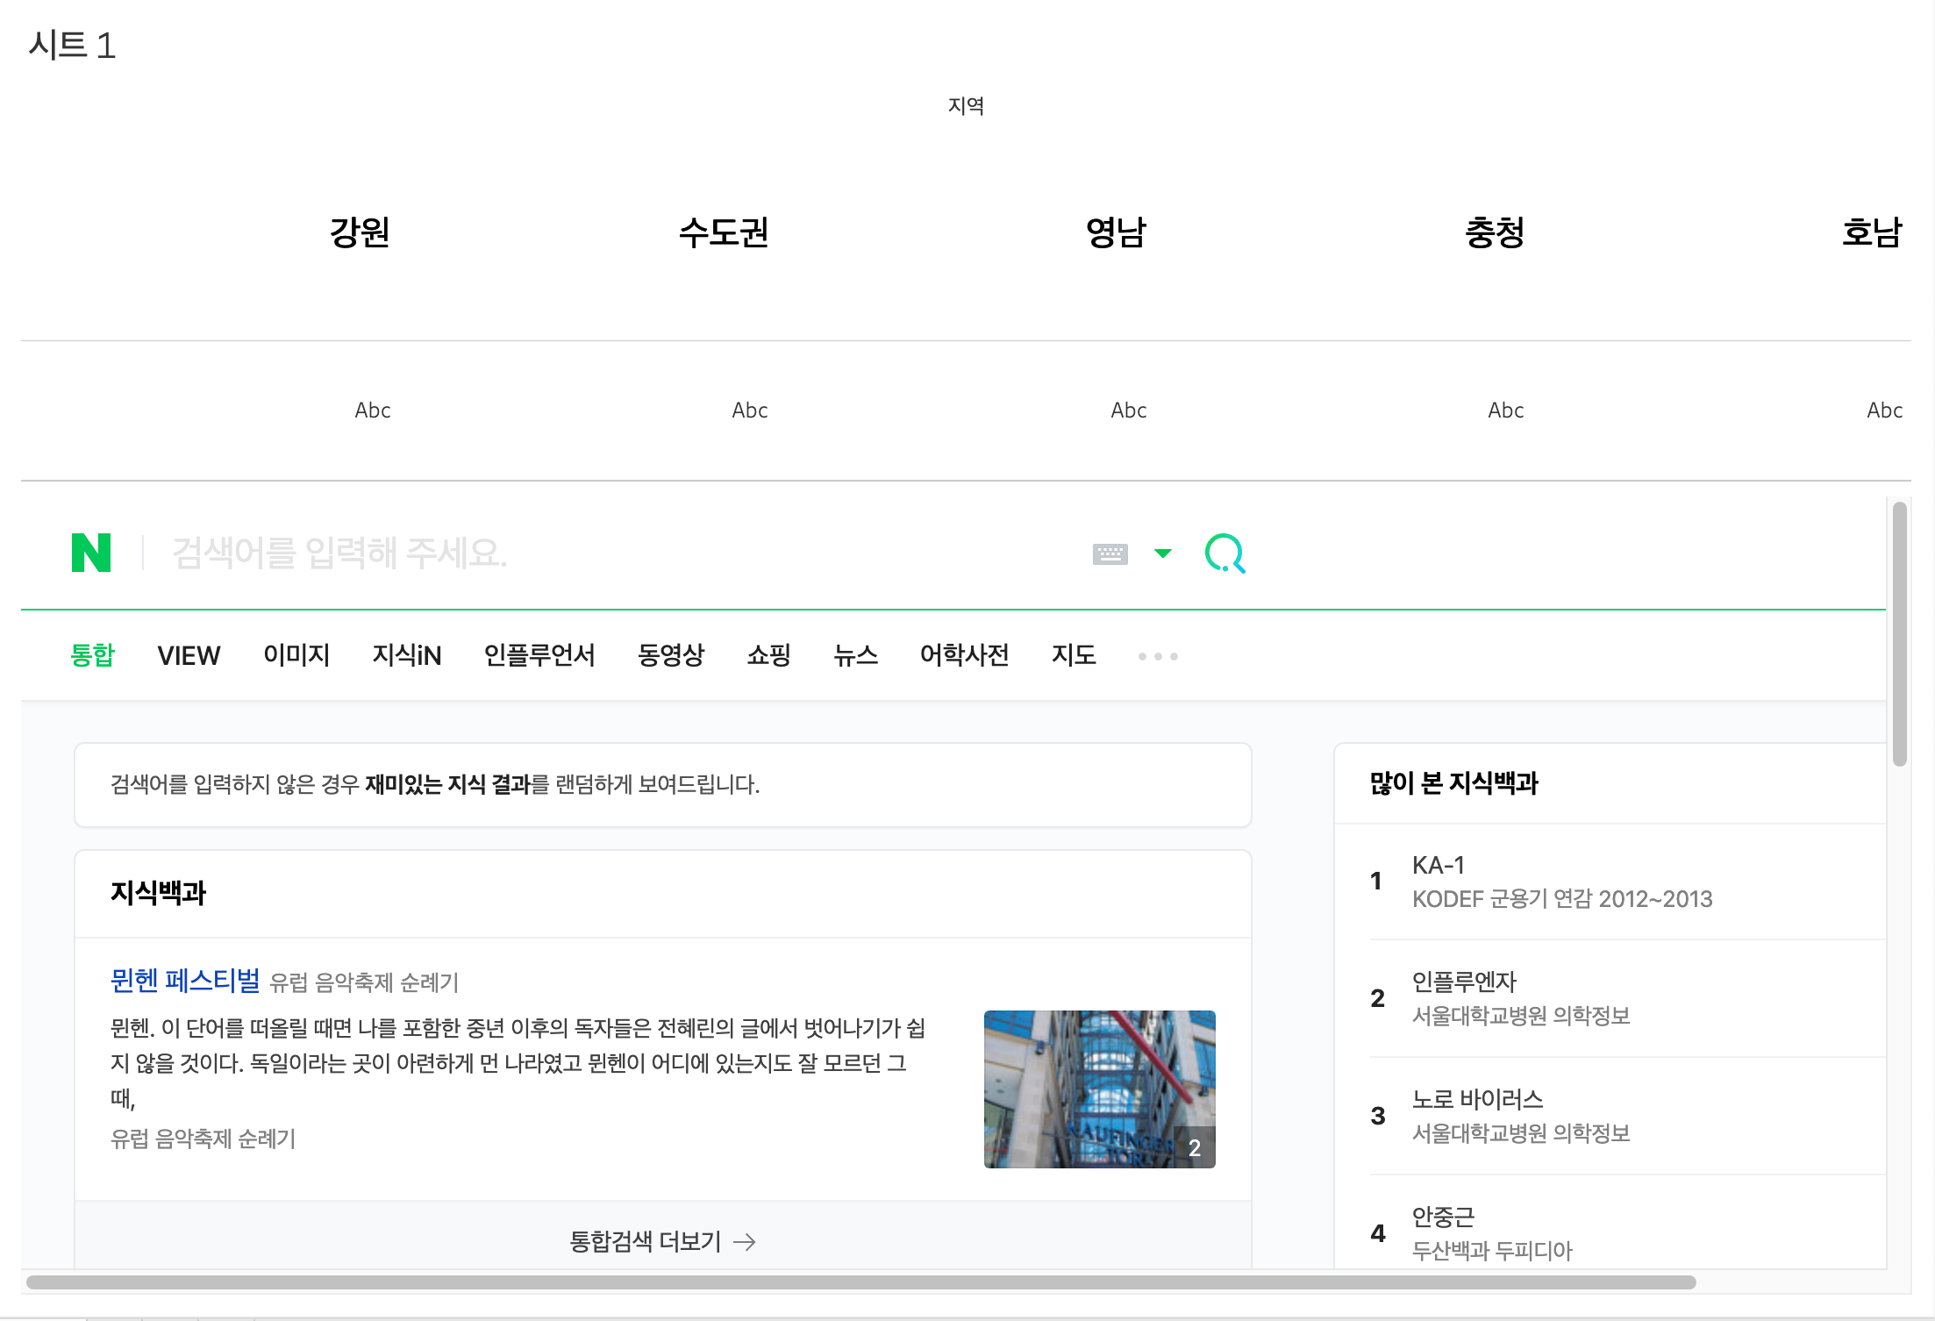Click the 통합검색 더보기 link

point(645,1241)
